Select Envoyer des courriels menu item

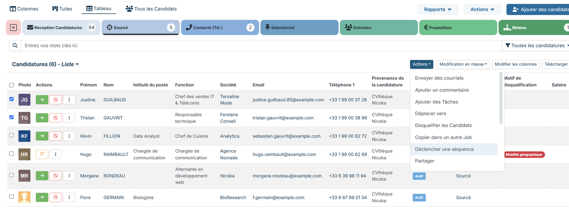pos(454,78)
